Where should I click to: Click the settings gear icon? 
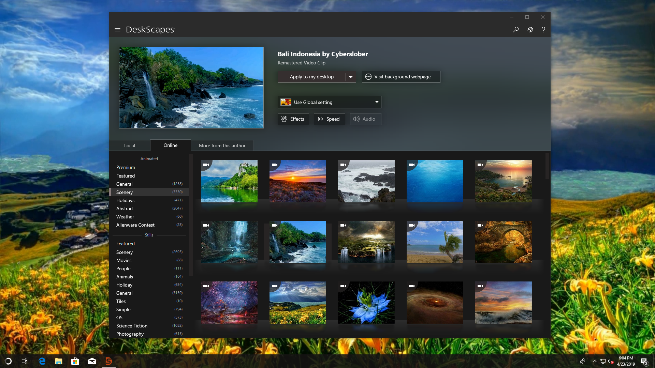(x=530, y=29)
